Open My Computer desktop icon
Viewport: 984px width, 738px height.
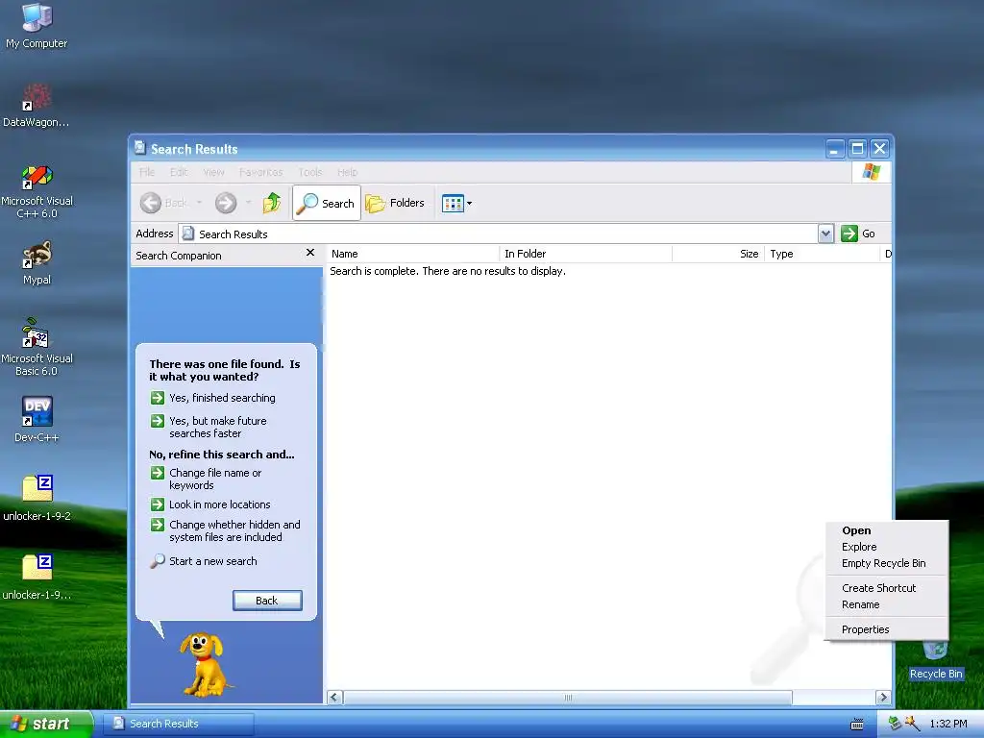[37, 25]
